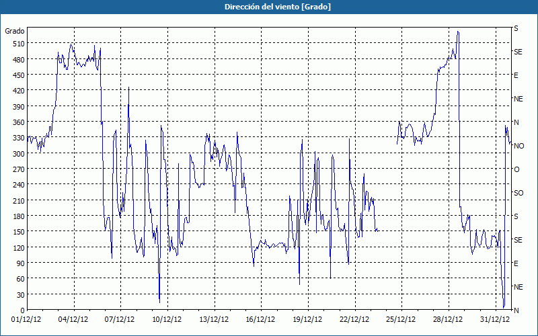Select the 30 y-axis label
Viewport: 538px width, 336px height.
(x=21, y=295)
